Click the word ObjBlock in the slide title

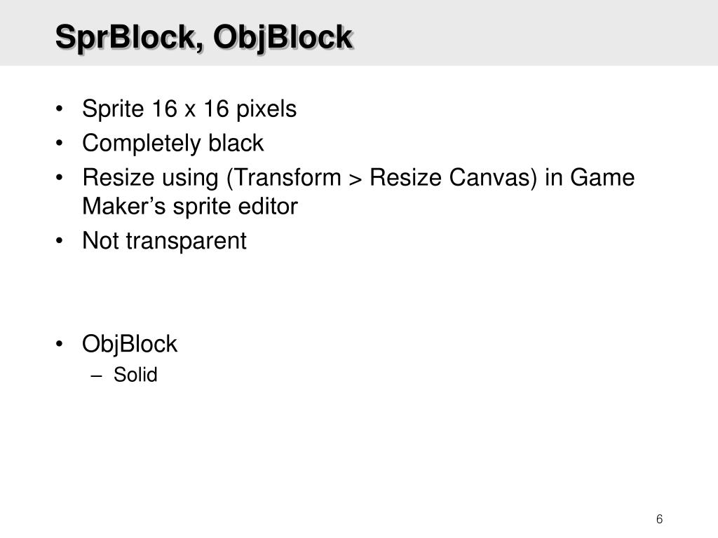tap(283, 37)
